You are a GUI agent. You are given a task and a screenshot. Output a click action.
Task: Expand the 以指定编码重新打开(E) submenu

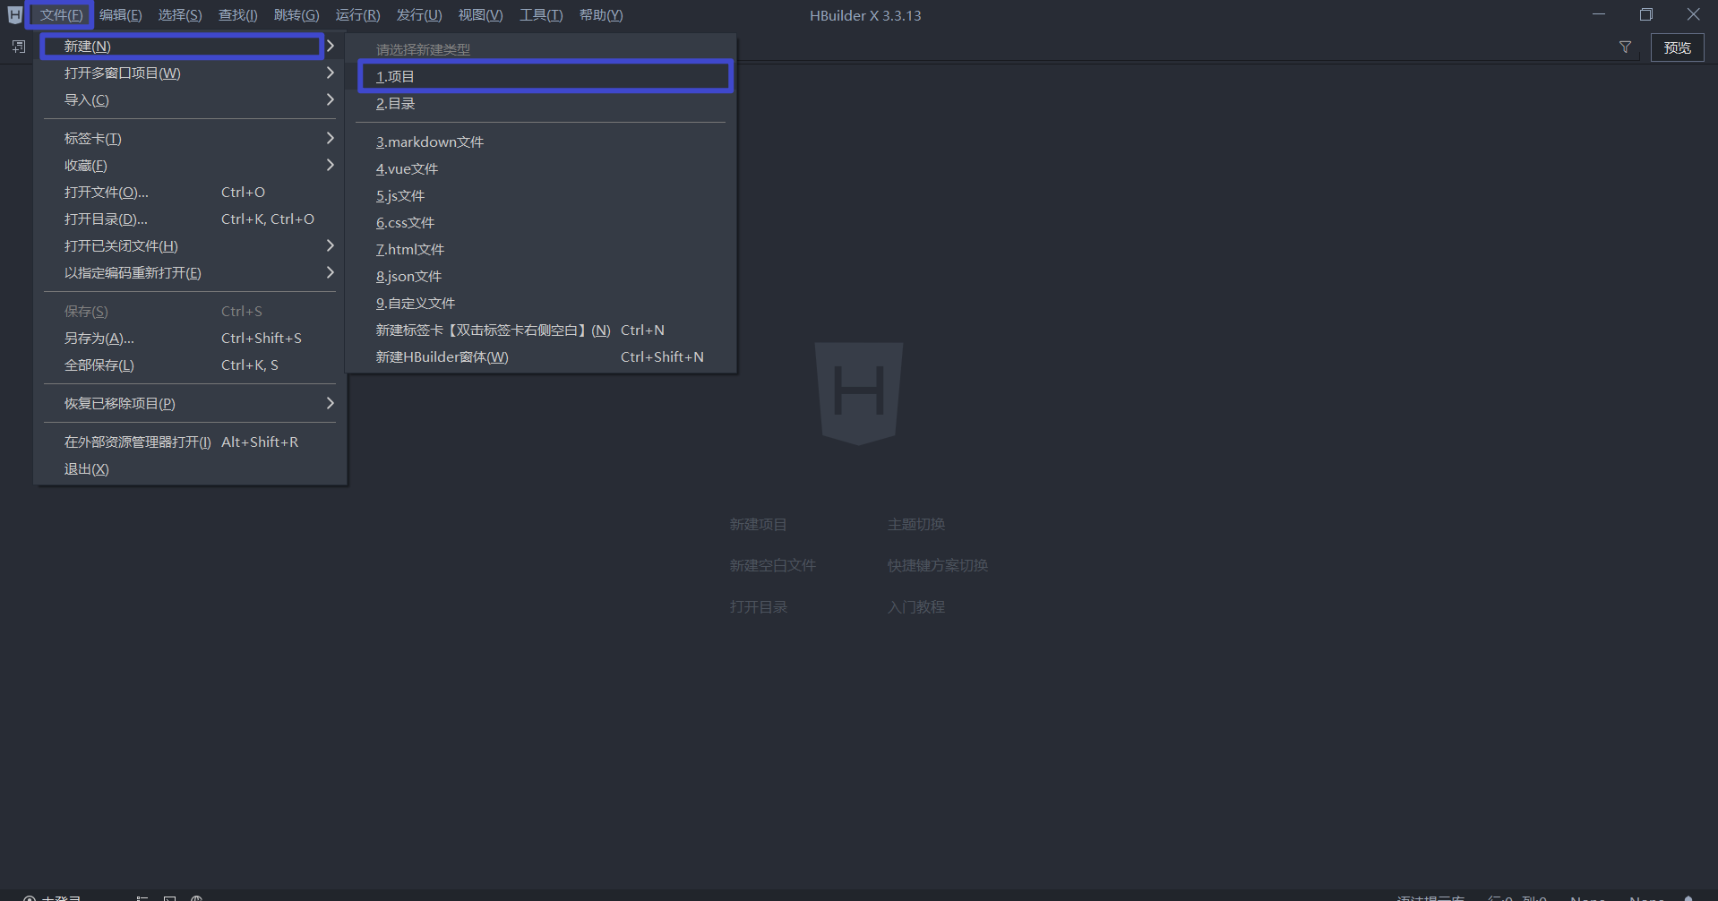(189, 273)
